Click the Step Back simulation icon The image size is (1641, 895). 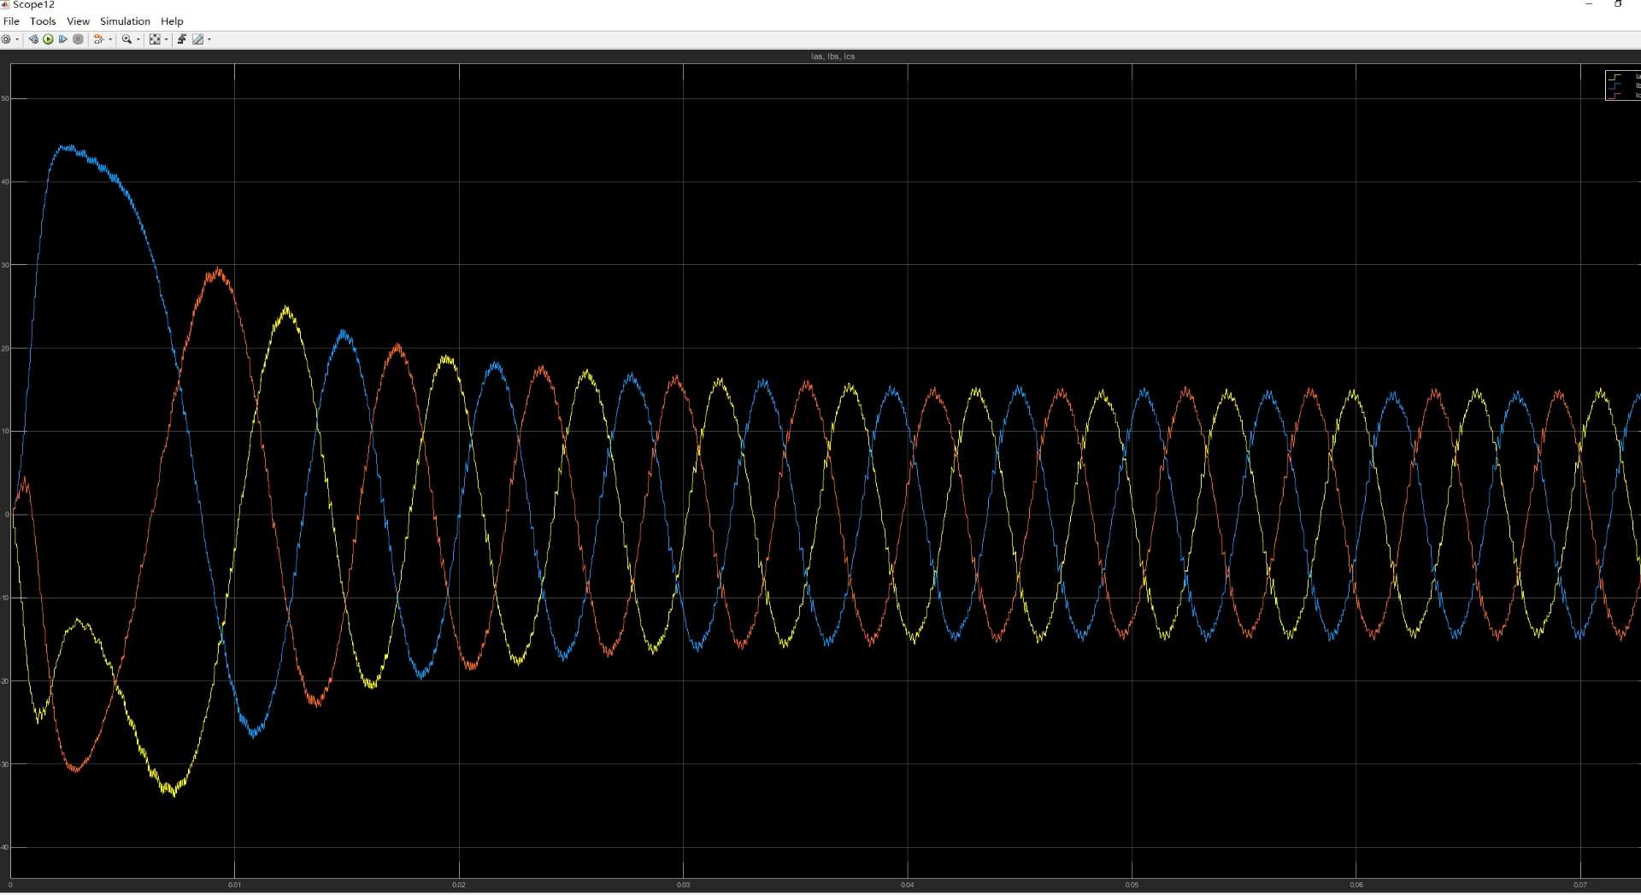click(x=33, y=39)
